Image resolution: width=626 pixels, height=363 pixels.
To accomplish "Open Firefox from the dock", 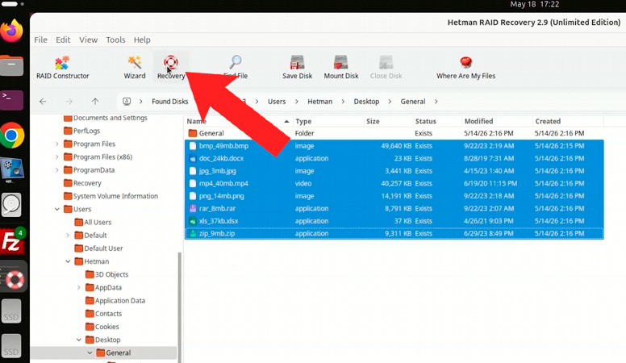I will click(11, 31).
